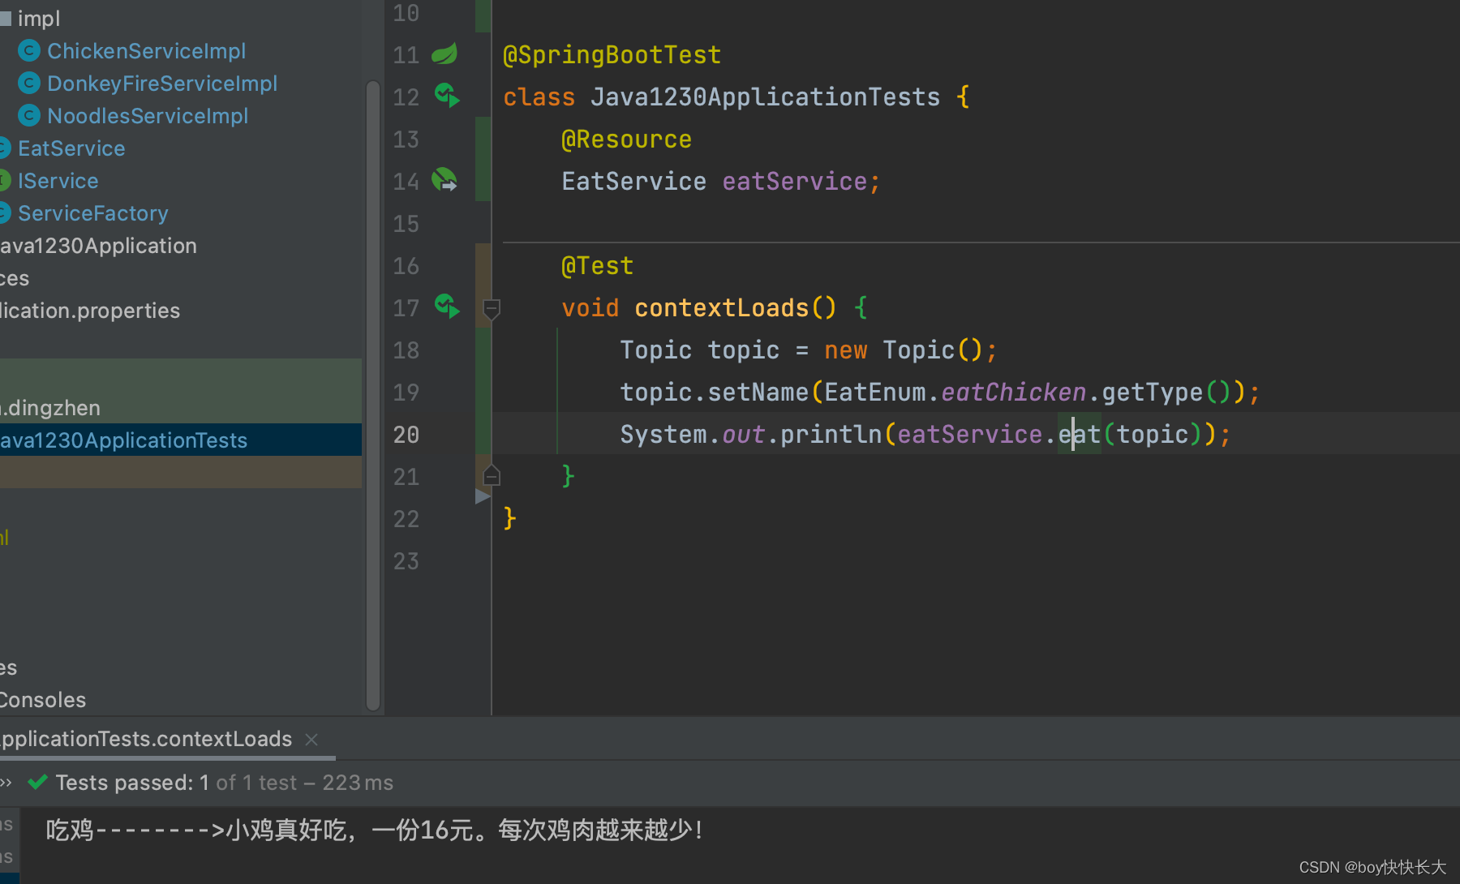
Task: Click the Chinese console output line
Action: [374, 830]
